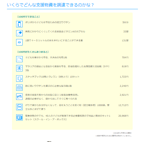Click the スケッチブック10冊とクレヨン item text
Screen dimensions: 141x142
click(52, 77)
